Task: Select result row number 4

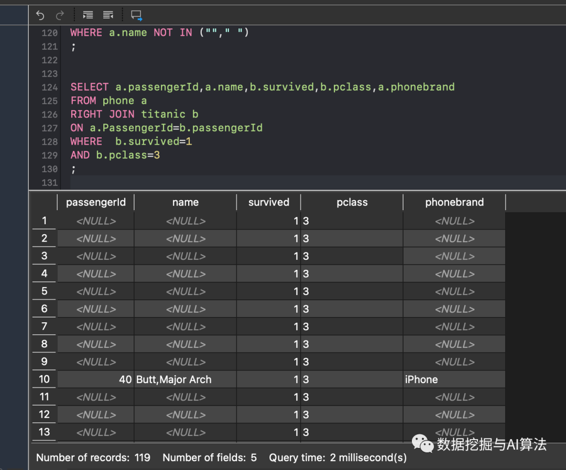Action: click(44, 274)
